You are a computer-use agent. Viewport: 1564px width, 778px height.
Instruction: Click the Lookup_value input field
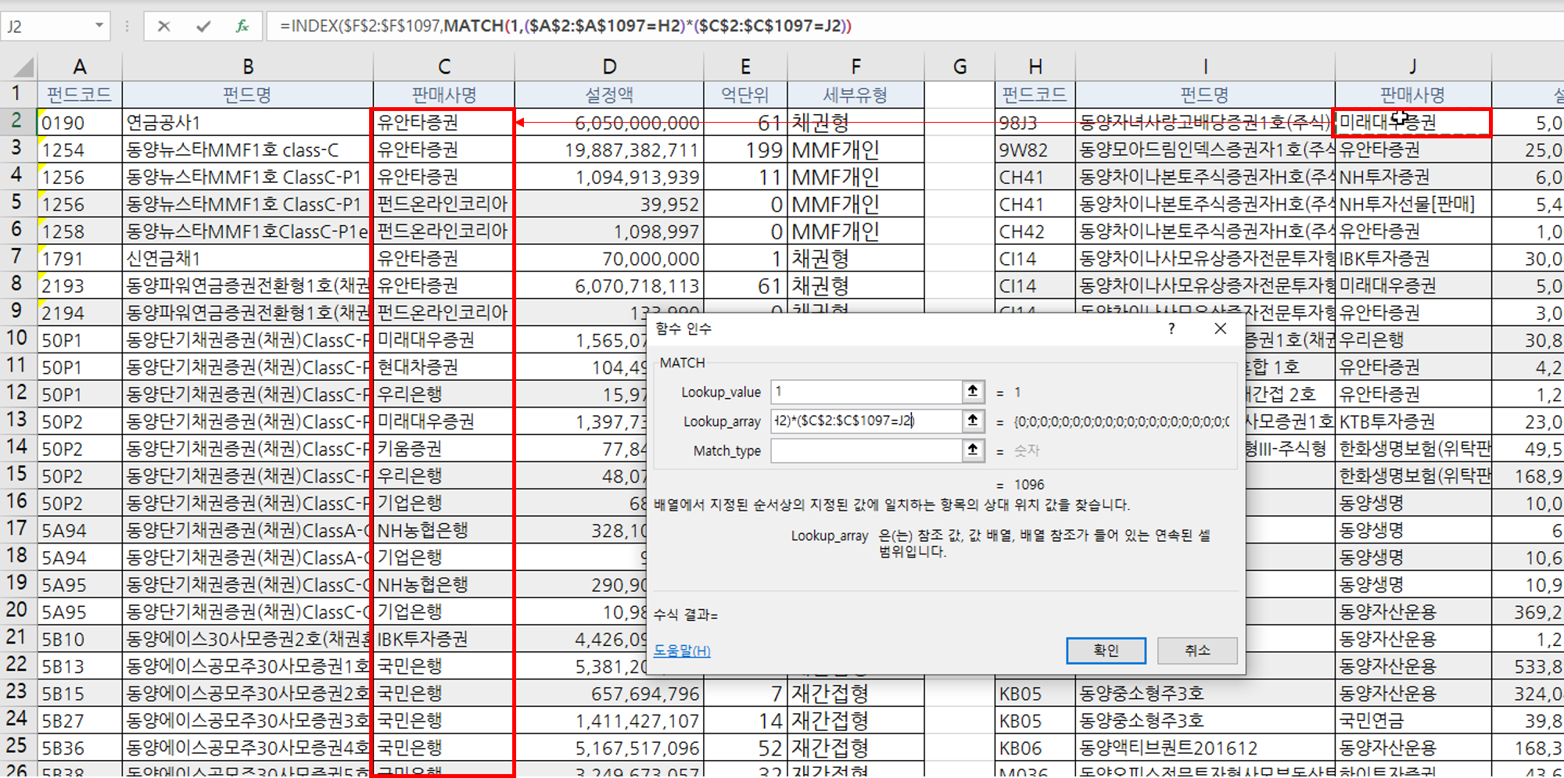click(x=866, y=391)
